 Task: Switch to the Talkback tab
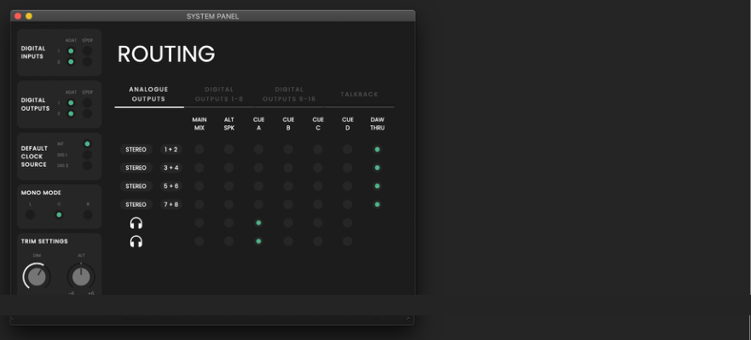pyautogui.click(x=359, y=95)
